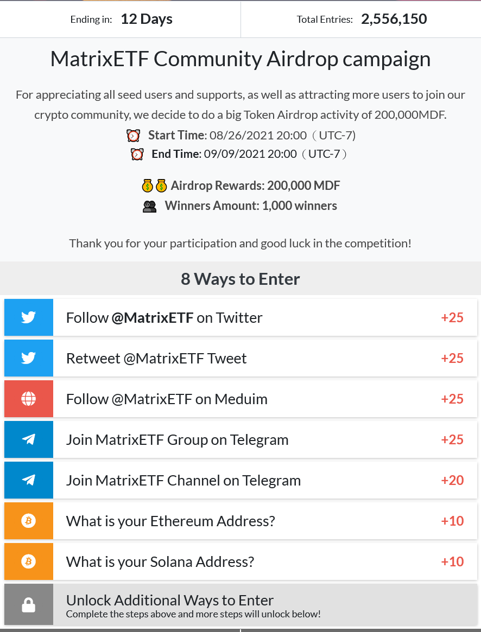Open Join MatrixETF Group on Telegram entry
Screen dimensions: 481x632
[241, 439]
